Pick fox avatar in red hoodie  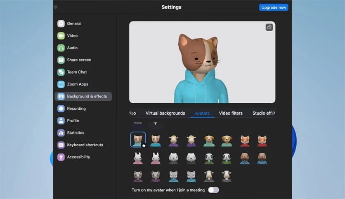point(245,141)
